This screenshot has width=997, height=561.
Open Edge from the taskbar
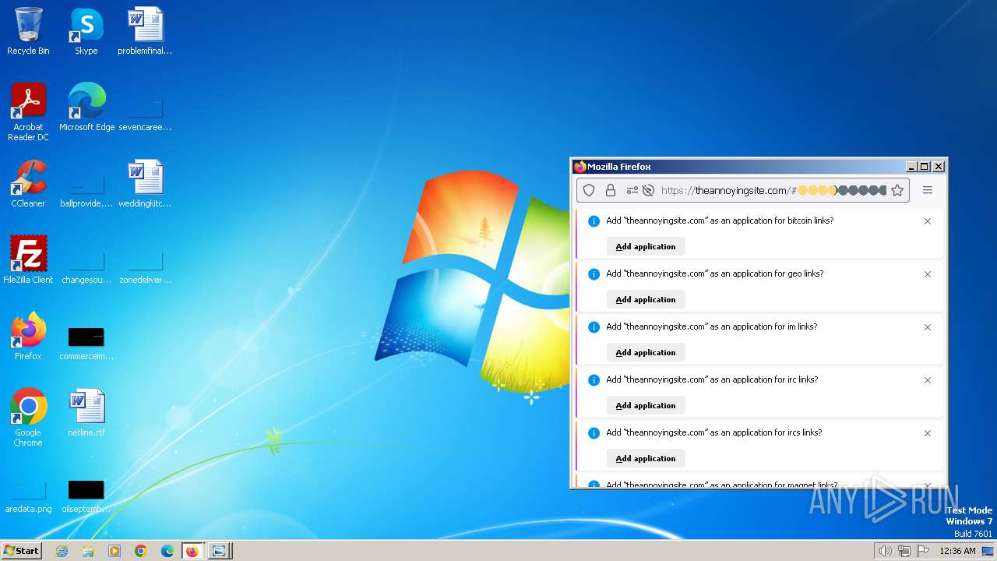[x=167, y=551]
